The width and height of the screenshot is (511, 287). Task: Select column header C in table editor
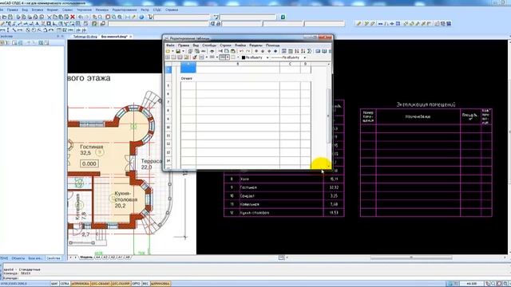290,64
